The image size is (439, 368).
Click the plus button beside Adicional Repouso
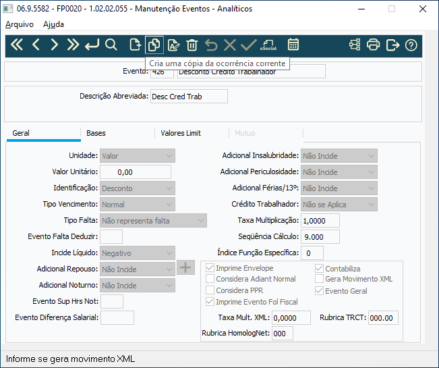(x=185, y=267)
